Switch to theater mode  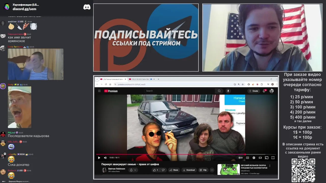click(x=260, y=158)
